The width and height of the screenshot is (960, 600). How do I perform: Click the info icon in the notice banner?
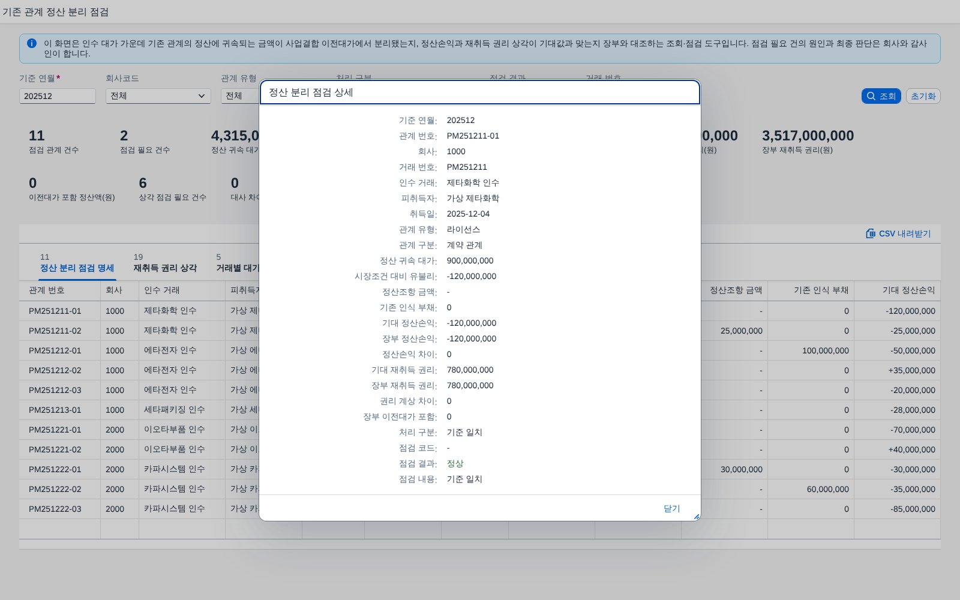32,43
